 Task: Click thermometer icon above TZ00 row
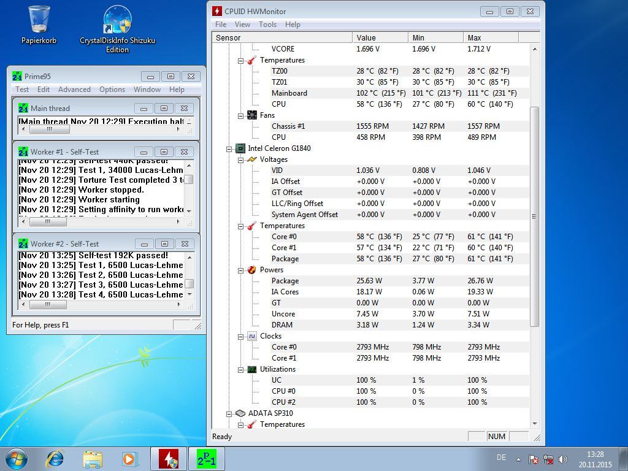click(252, 60)
